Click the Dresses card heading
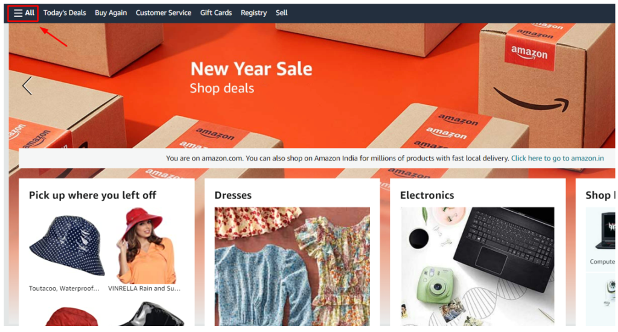Image resolution: width=618 pixels, height=332 pixels. click(x=233, y=195)
